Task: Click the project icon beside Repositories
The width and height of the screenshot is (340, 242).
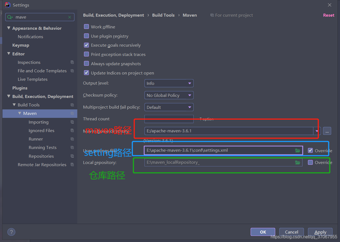Action: (72, 156)
